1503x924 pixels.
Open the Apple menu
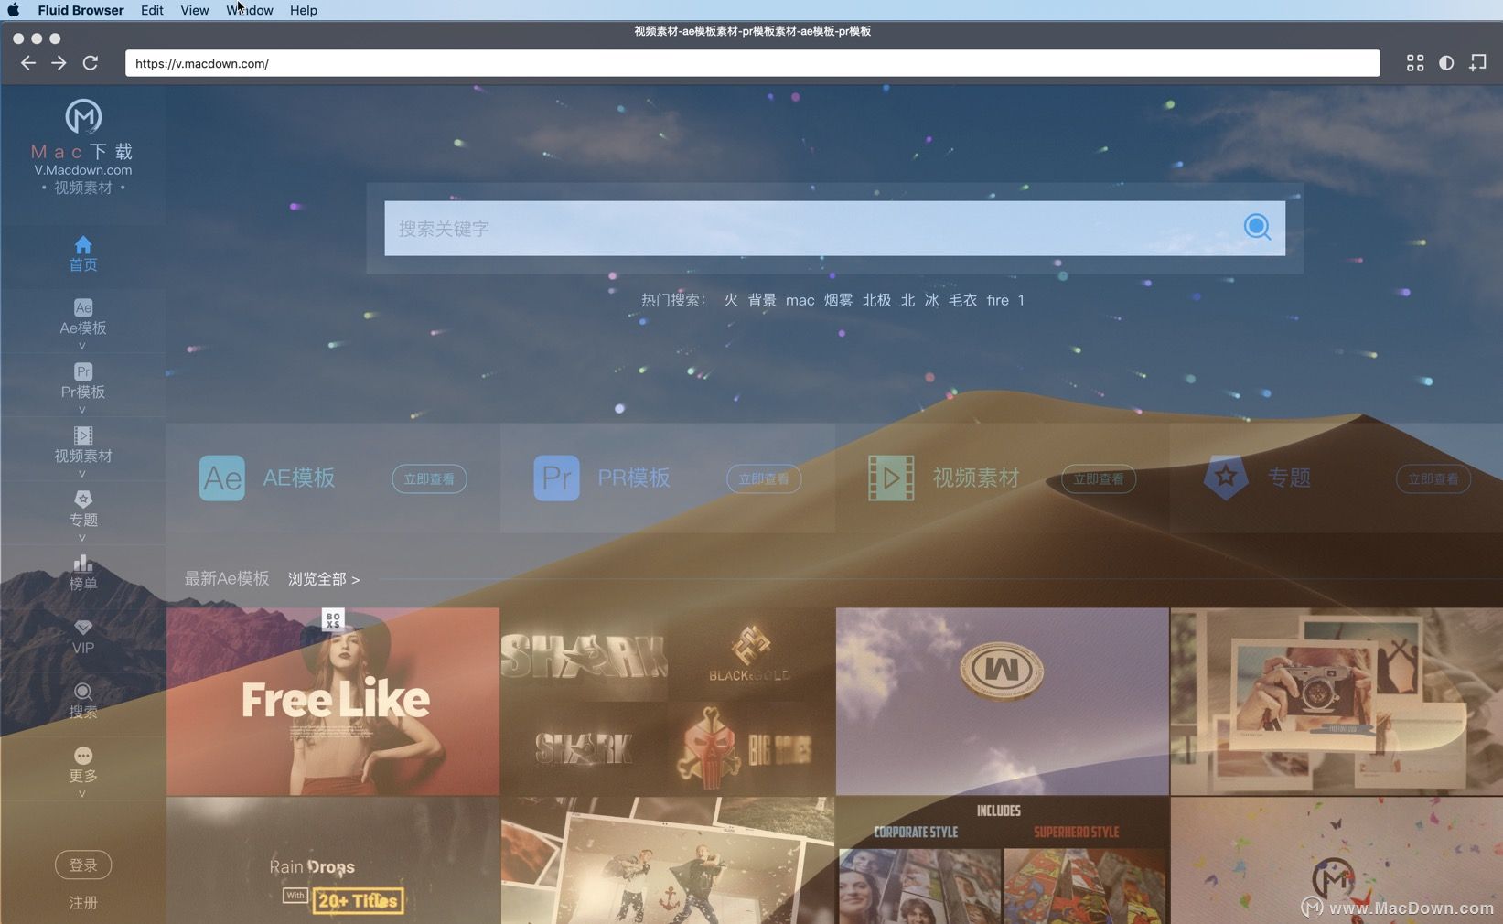(x=14, y=10)
